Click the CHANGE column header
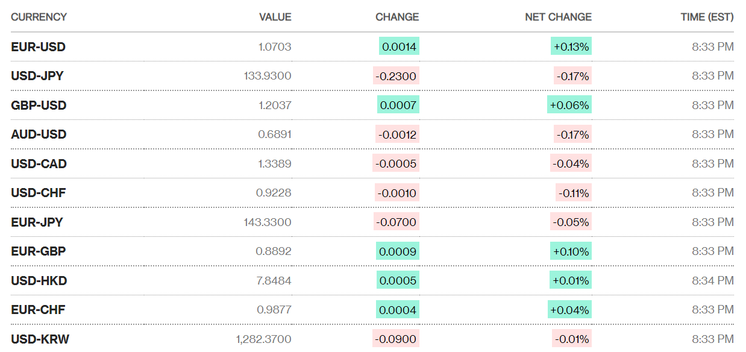The height and width of the screenshot is (352, 746). coord(397,17)
